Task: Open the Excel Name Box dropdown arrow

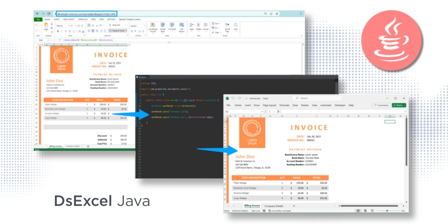Action: pyautogui.click(x=262, y=111)
